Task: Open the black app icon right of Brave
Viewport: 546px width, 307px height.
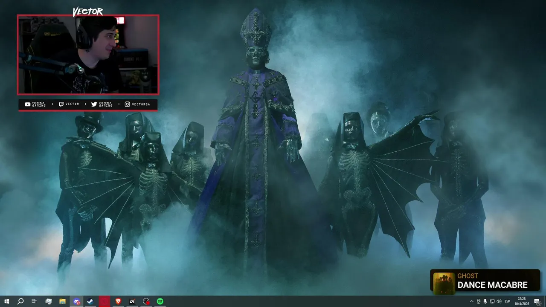Action: [132, 301]
